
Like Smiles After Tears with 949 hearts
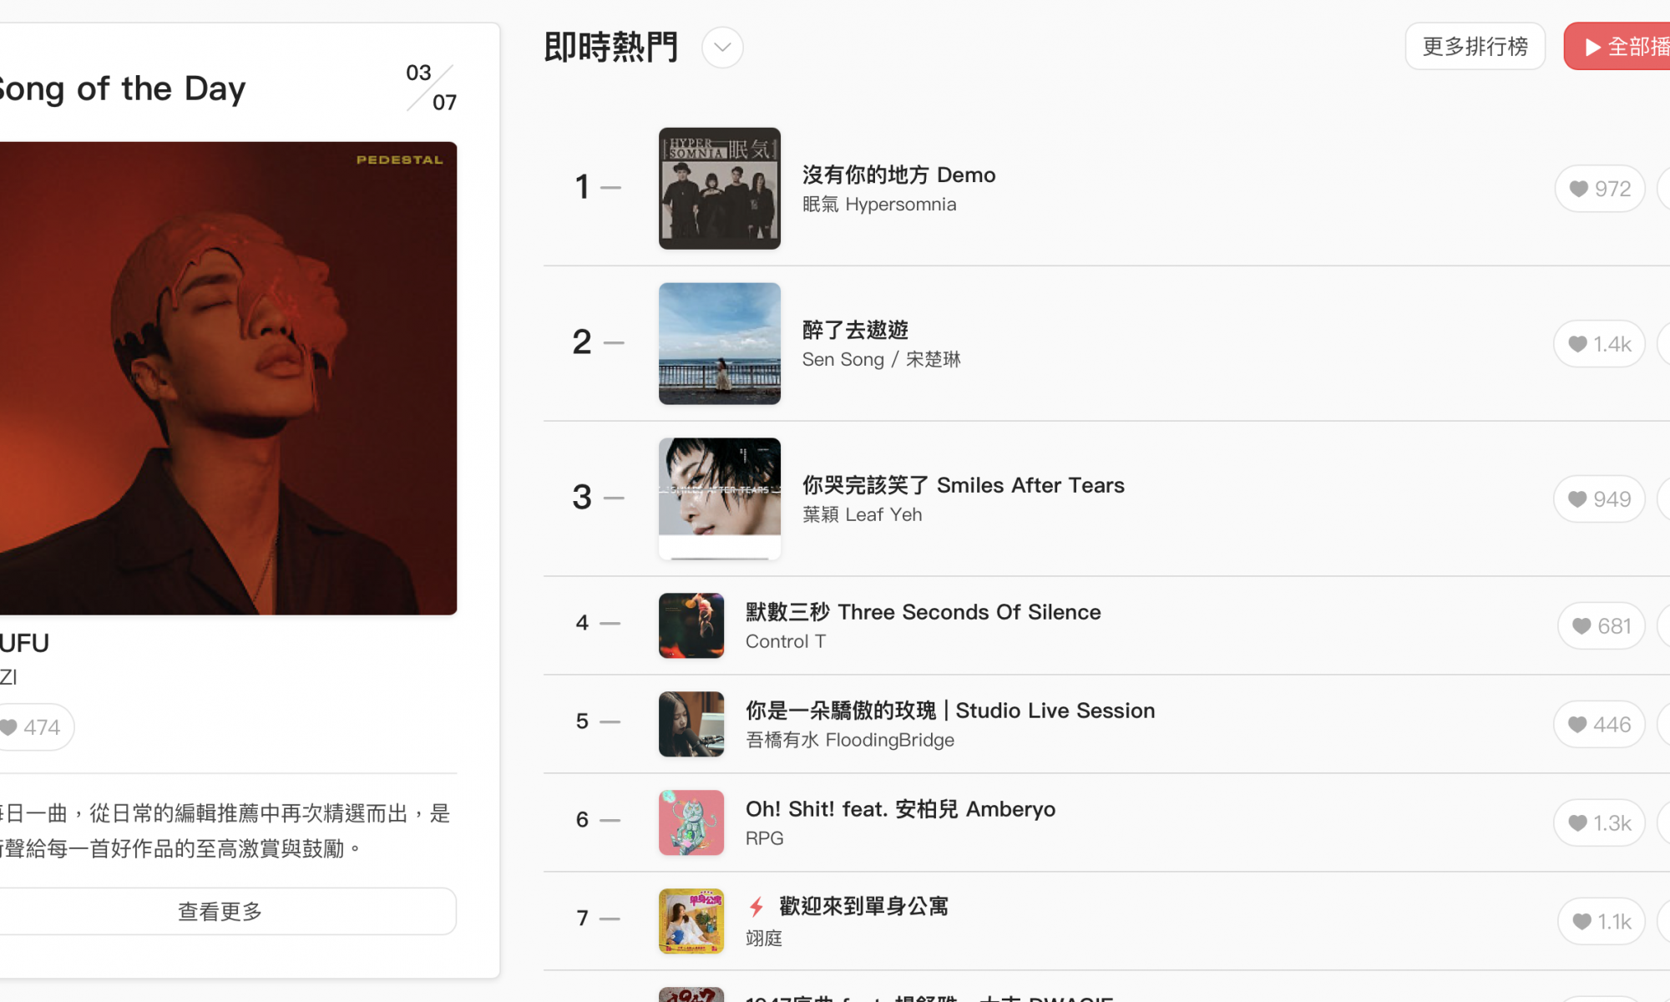[x=1599, y=499]
